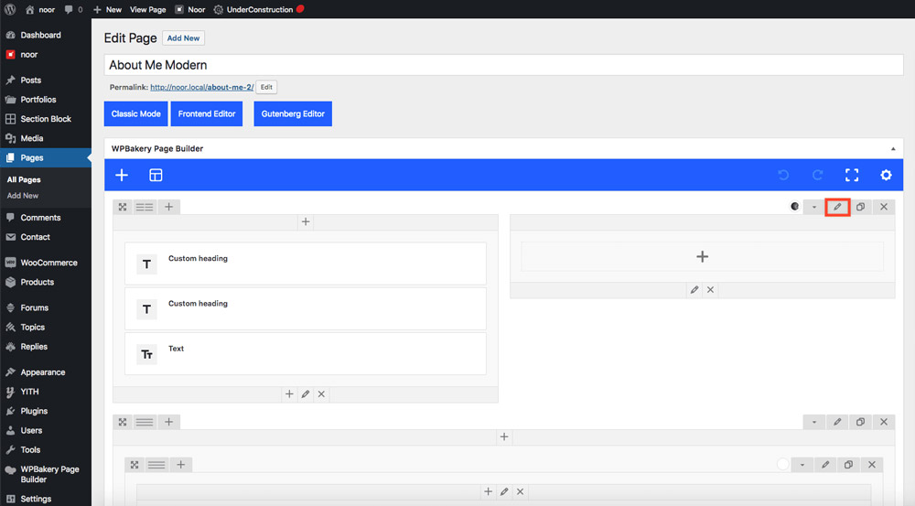Image resolution: width=915 pixels, height=506 pixels.
Task: Edit inner column with pencil icon
Action: click(x=504, y=491)
